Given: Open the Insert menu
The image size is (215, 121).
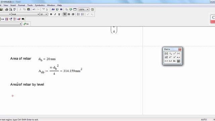Looking at the screenshot, I should tap(13, 5).
